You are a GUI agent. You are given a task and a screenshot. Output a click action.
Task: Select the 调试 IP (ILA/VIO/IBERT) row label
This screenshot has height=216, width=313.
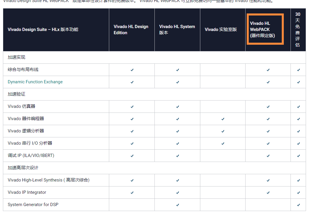pyautogui.click(x=31, y=155)
